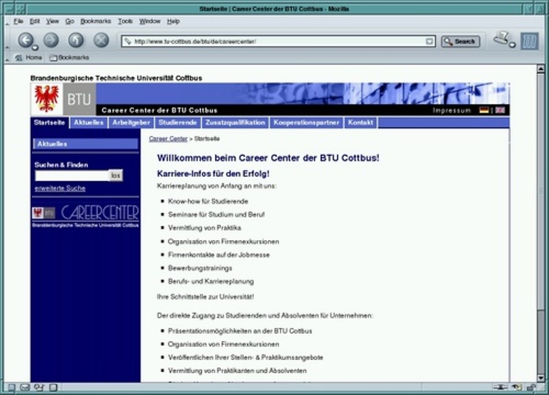Image resolution: width=549 pixels, height=395 pixels.
Task: Open the File menu
Action: [19, 21]
